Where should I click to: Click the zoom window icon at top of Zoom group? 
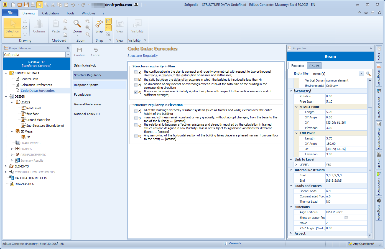(x=88, y=21)
